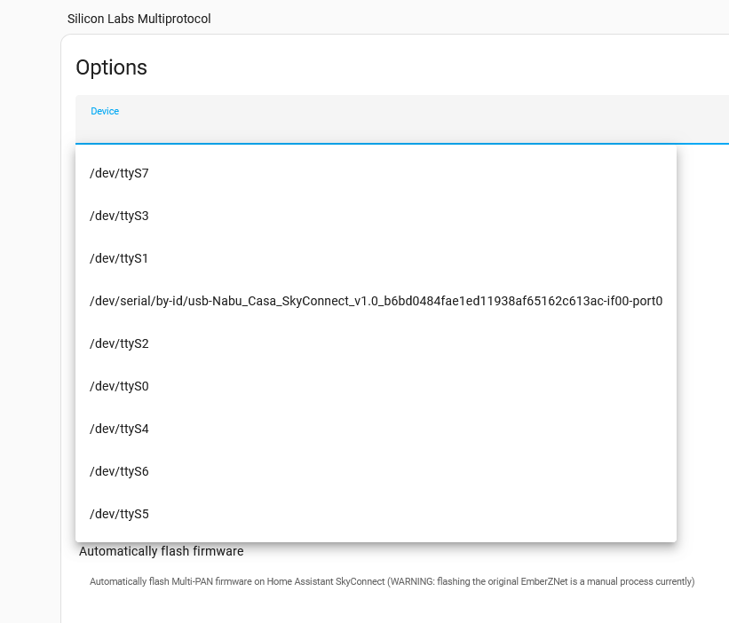729x623 pixels.
Task: Pick /dev/ttyS1 in the dropdown
Action: click(x=119, y=258)
